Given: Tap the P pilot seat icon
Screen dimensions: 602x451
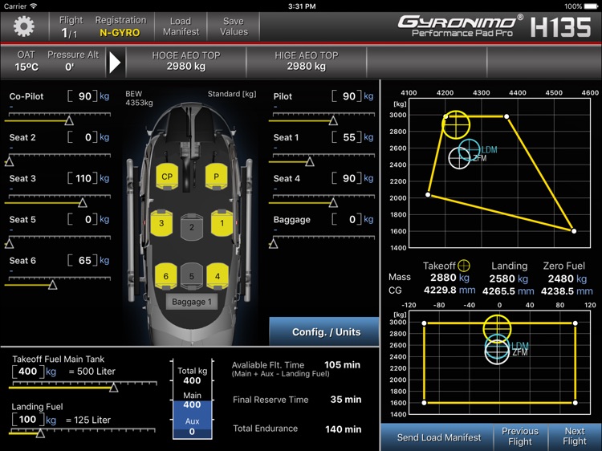Looking at the screenshot, I should click(x=216, y=177).
